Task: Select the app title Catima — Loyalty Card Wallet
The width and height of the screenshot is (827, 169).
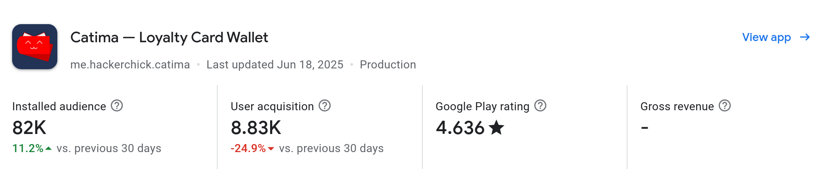Action: point(169,37)
